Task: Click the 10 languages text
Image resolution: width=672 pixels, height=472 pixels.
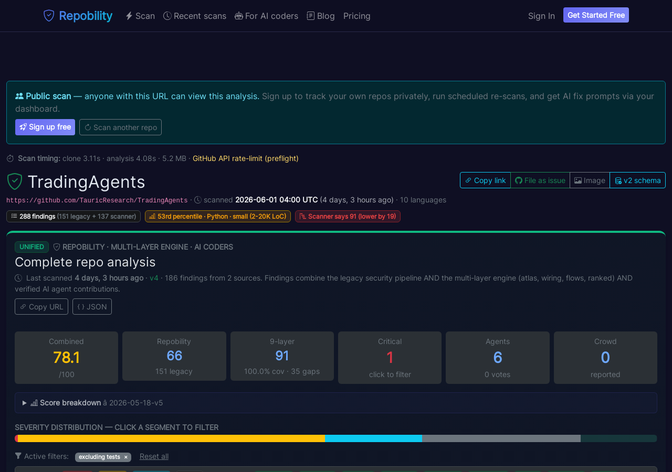Action: coord(423,200)
